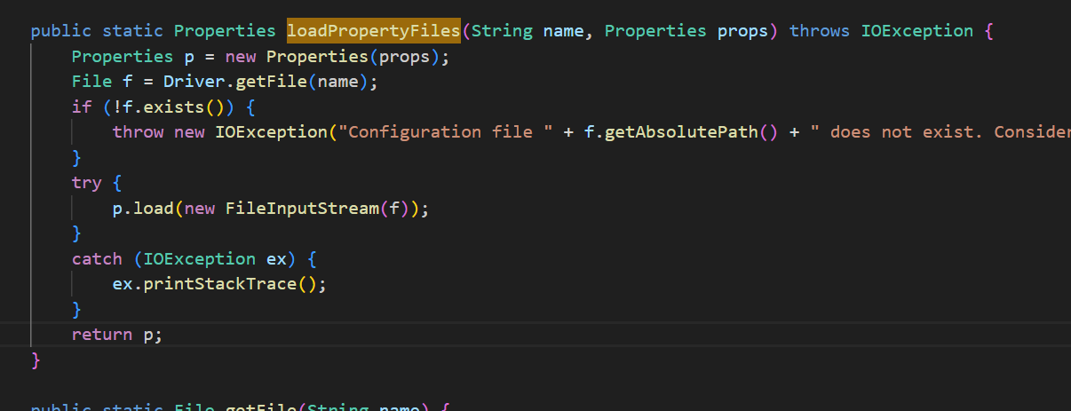Click IOException in the throws clause
Screen dimensions: 1071x411
coord(916,31)
